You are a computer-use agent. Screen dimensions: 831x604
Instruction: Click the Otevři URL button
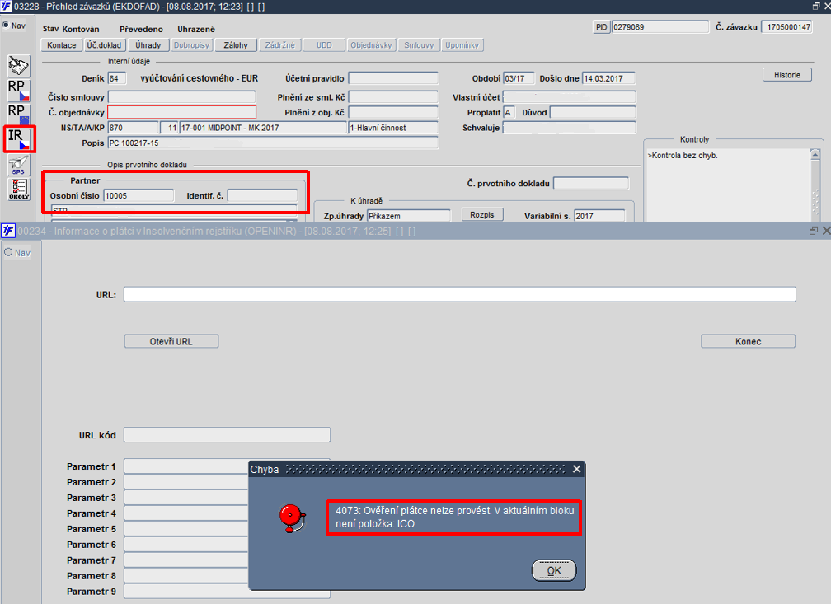click(x=171, y=341)
